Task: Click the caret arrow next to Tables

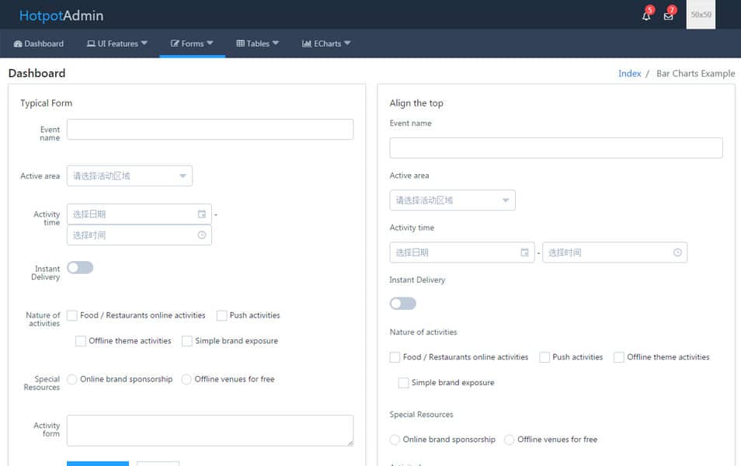Action: pyautogui.click(x=276, y=43)
